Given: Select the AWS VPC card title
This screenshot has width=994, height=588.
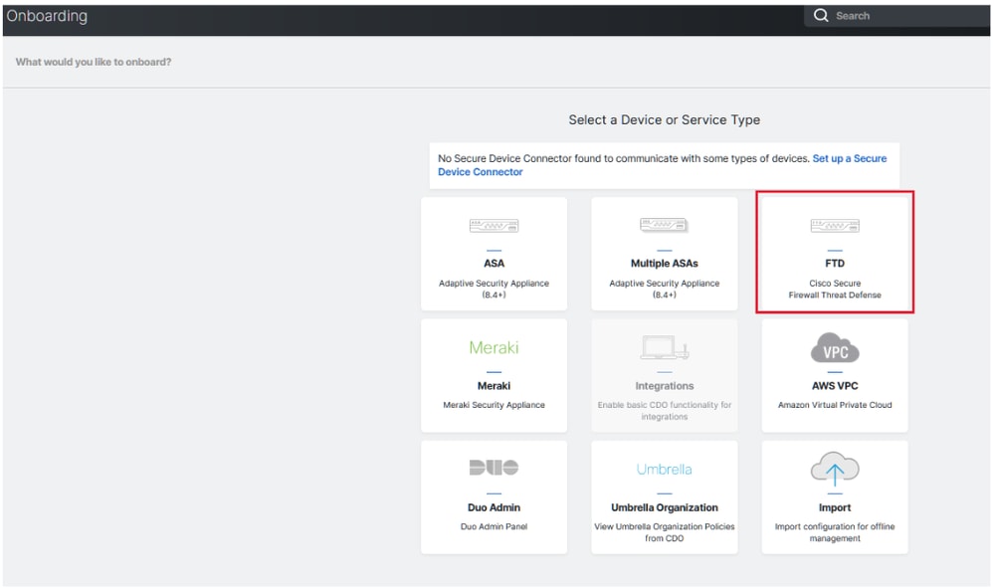Looking at the screenshot, I should pos(835,386).
